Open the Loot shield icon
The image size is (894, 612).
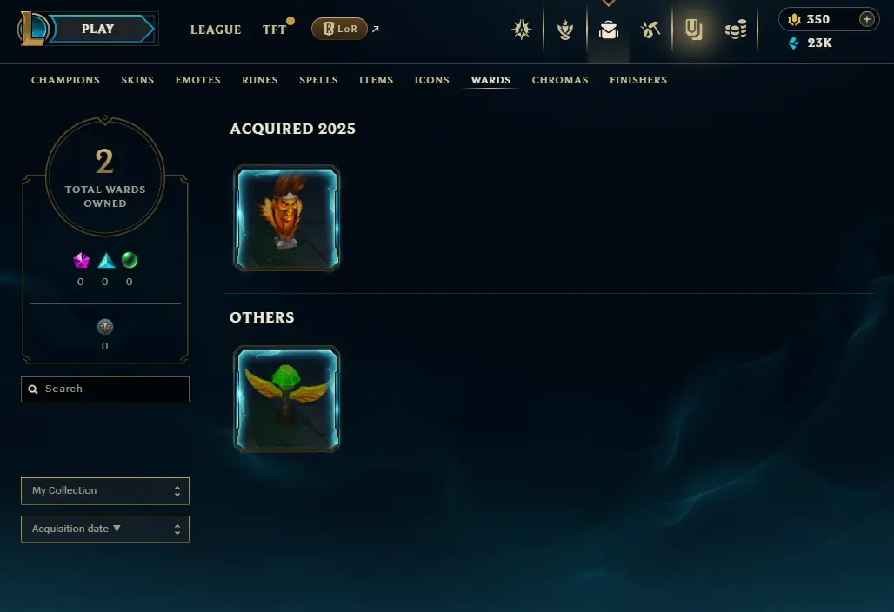[x=693, y=29]
